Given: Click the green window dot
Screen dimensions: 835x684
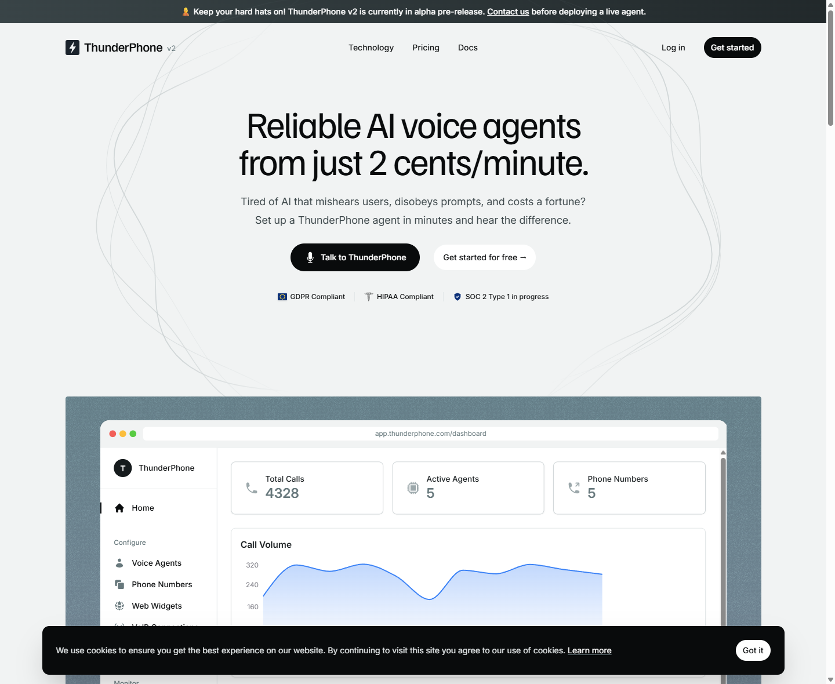Looking at the screenshot, I should 133,434.
